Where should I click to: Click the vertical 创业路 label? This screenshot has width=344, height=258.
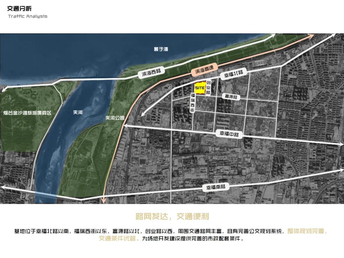208,88
